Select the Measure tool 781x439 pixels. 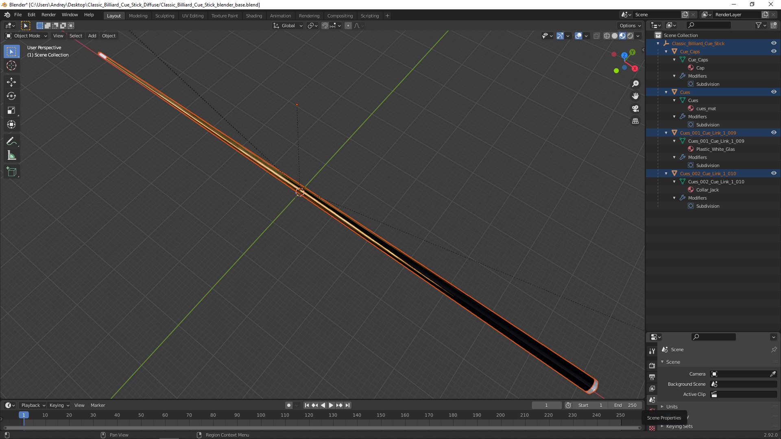(11, 156)
